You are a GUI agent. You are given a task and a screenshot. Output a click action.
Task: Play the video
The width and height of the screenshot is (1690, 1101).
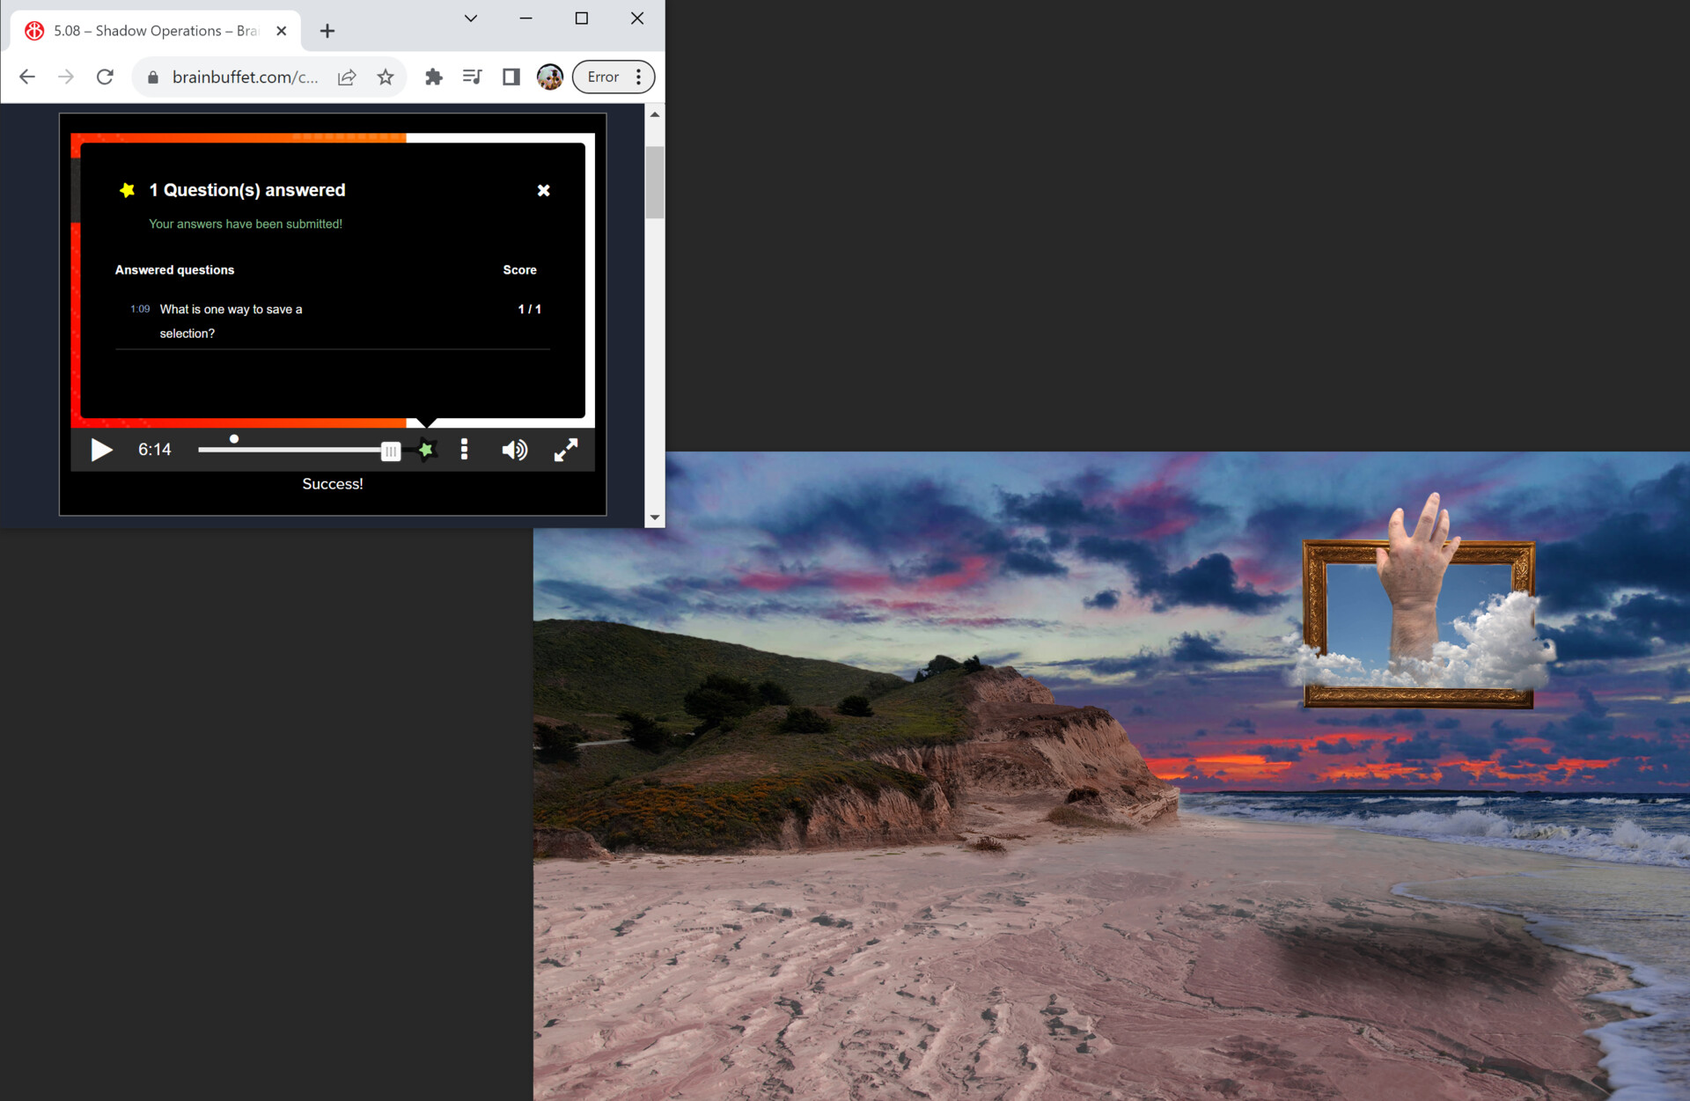(x=101, y=451)
